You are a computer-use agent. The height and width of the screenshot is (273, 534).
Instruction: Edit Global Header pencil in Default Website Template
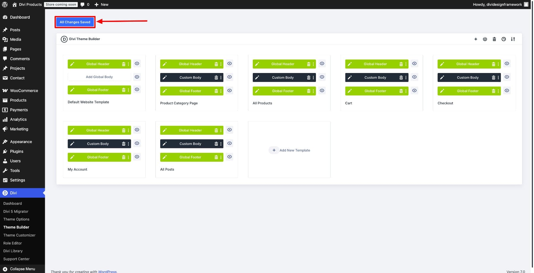pos(72,64)
